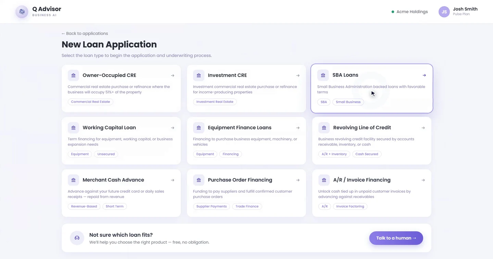Click the Unsecured tag
Screen dimensions: 493x259
pyautogui.click(x=106, y=154)
